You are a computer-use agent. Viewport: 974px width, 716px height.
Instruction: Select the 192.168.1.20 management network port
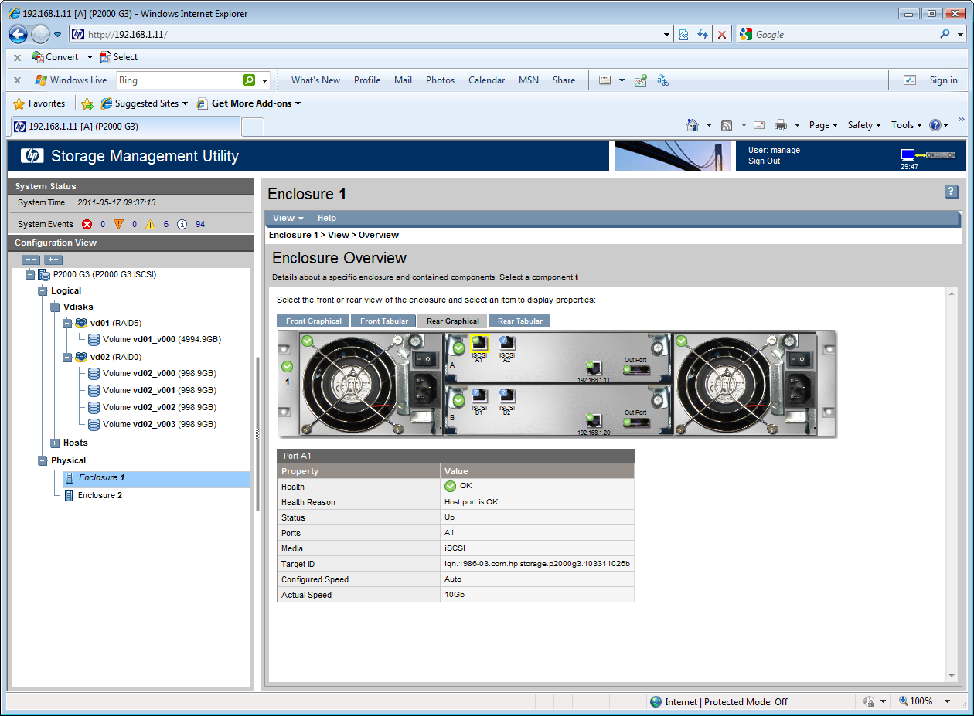(x=594, y=421)
